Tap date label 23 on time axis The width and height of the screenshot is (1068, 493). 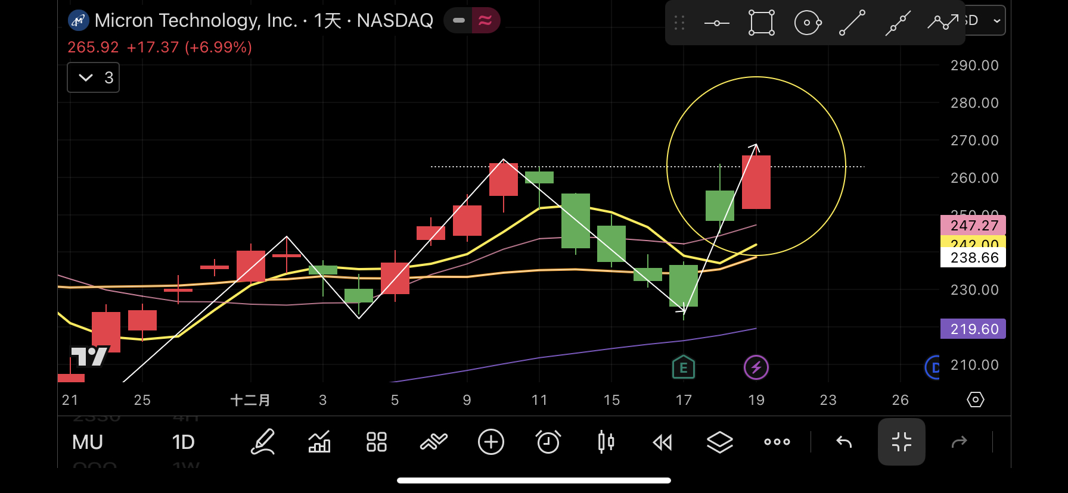(828, 400)
